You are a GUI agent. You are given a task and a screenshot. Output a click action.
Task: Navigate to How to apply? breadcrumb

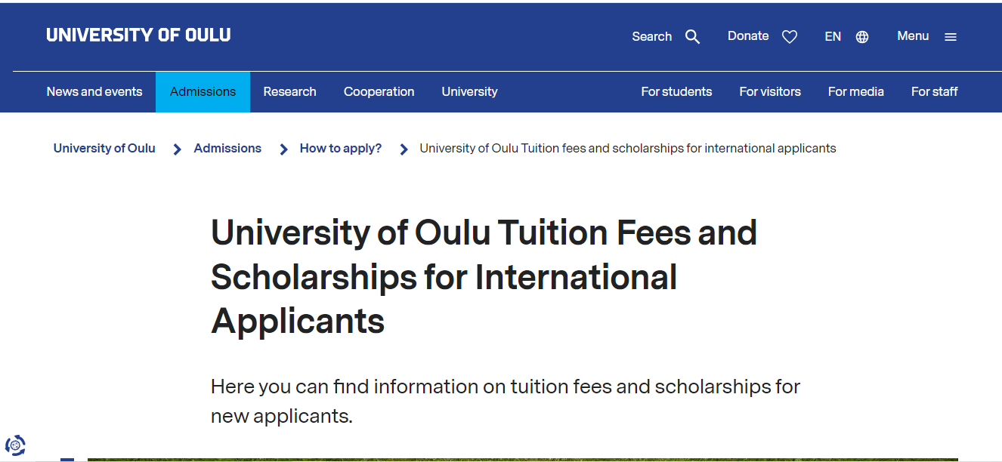(x=341, y=149)
